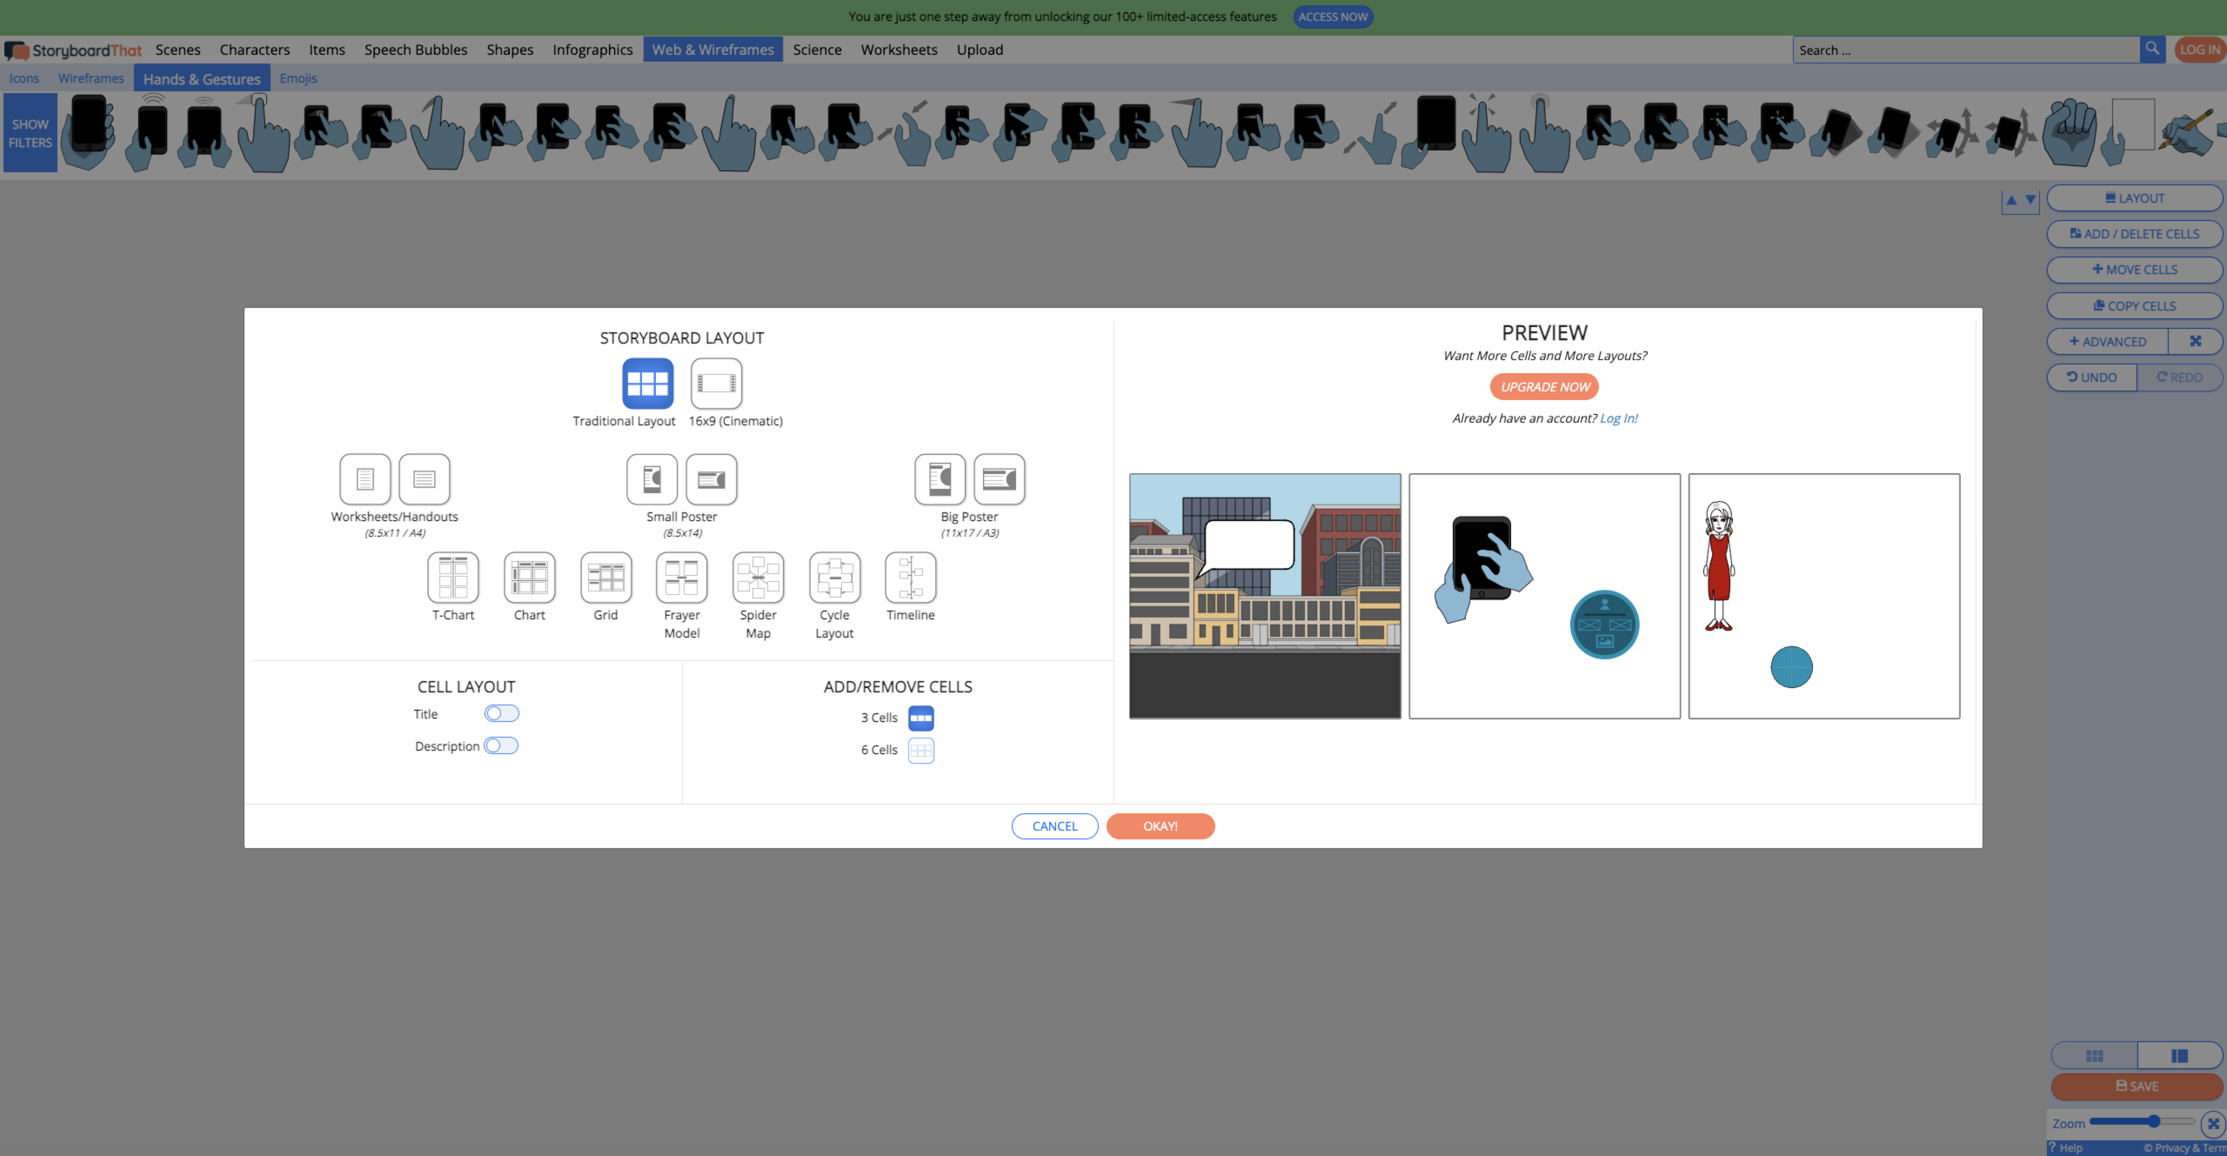Open the Characters menu

(x=254, y=49)
